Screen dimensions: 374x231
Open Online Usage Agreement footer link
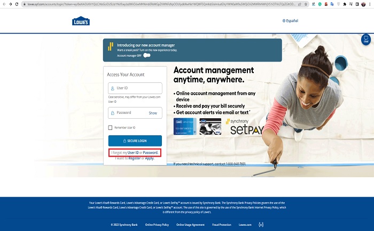coord(190,225)
